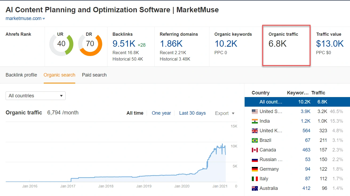Click the Canada country name
Screen dimensions: 350x196
tap(268, 150)
